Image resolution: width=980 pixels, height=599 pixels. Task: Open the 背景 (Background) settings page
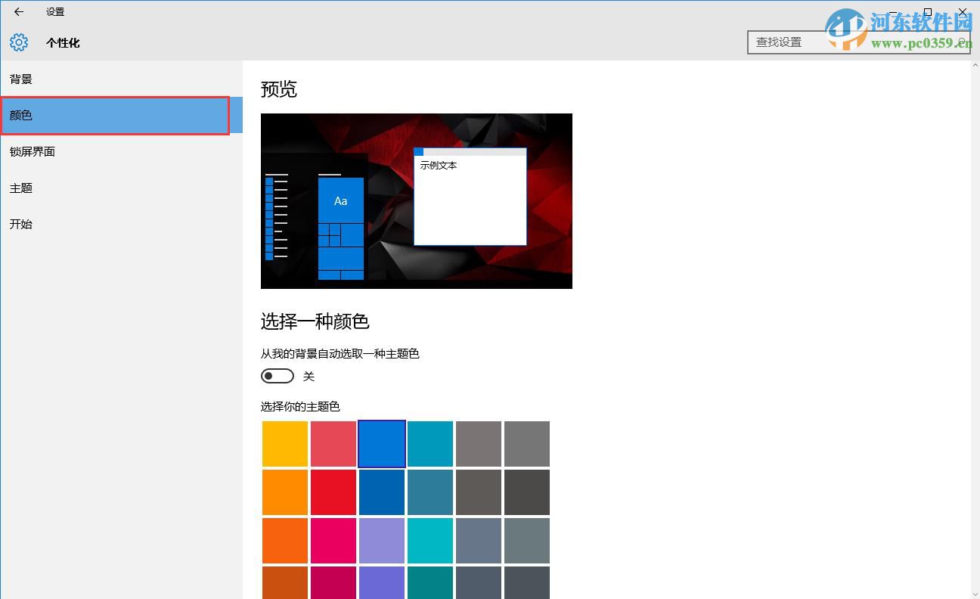(x=20, y=79)
